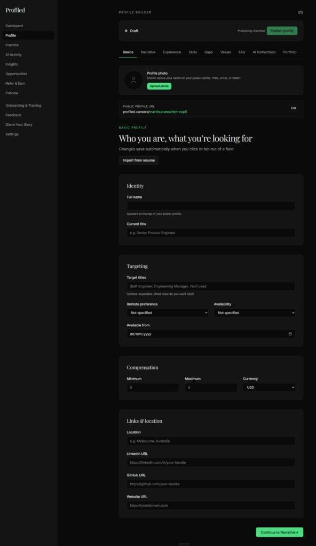The height and width of the screenshot is (546, 316).
Task: Click Continue to Narrative button
Action: point(279,532)
